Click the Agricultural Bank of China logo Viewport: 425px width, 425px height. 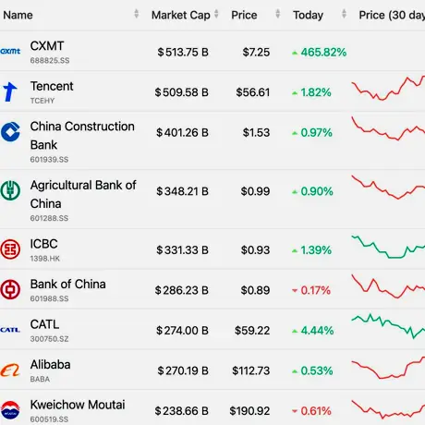10,190
